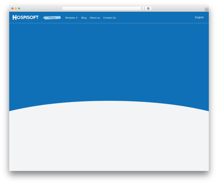
Task: Close the browser window with red button
Action: (x=13, y=8)
